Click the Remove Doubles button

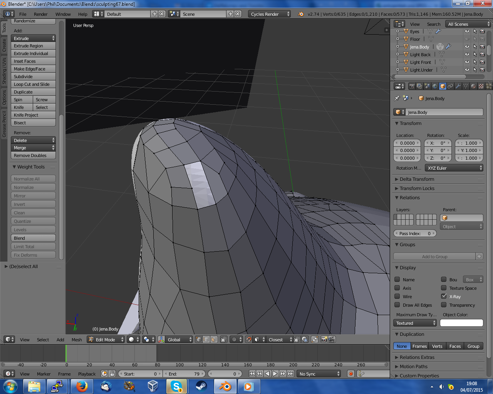pos(33,155)
